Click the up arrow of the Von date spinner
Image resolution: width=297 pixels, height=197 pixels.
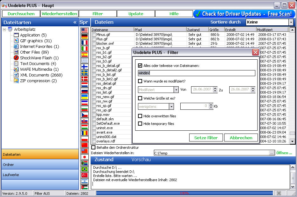215,88
